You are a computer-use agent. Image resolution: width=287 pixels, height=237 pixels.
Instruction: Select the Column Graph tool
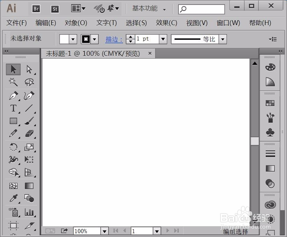[29, 212]
